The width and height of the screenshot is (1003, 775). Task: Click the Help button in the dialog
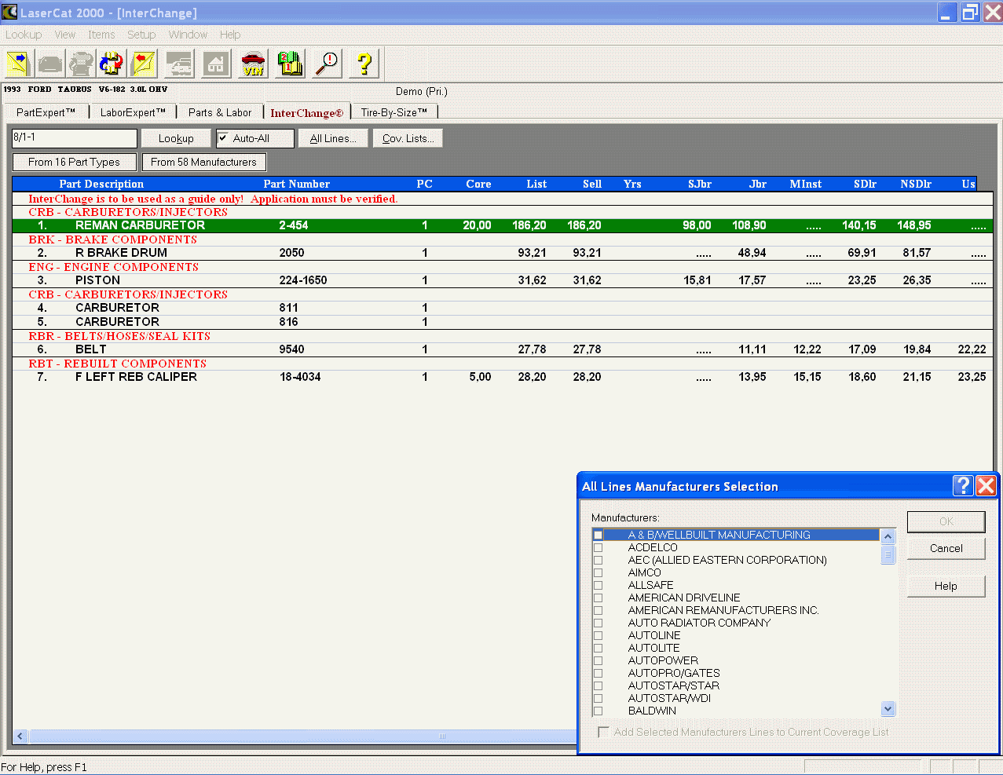(946, 586)
